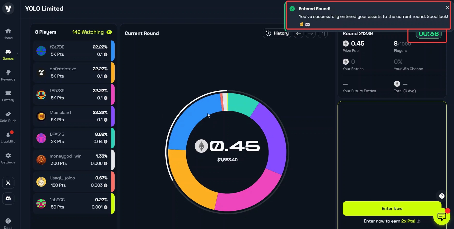Viewport: 454px width, 229px height.
Task: Click the question mark help button
Action: (x=441, y=196)
